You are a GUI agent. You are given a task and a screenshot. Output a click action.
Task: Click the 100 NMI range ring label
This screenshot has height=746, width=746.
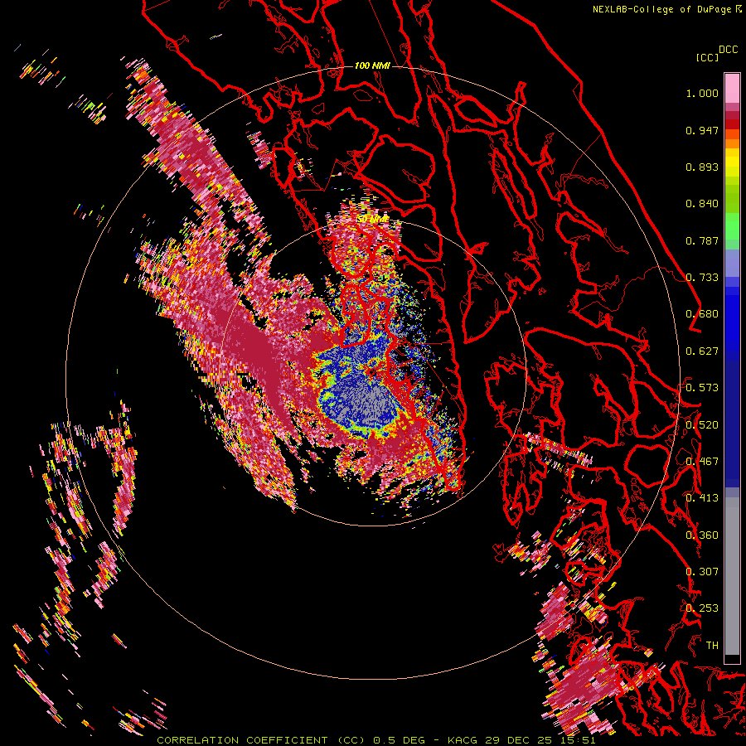pyautogui.click(x=372, y=65)
